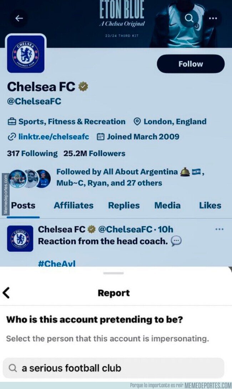Tap the Report sheet drag handle
232x389 pixels.
coord(114,273)
